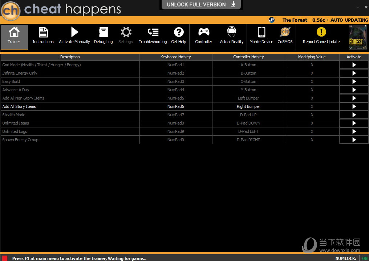Launch the CoSMOS tool

pyautogui.click(x=285, y=35)
